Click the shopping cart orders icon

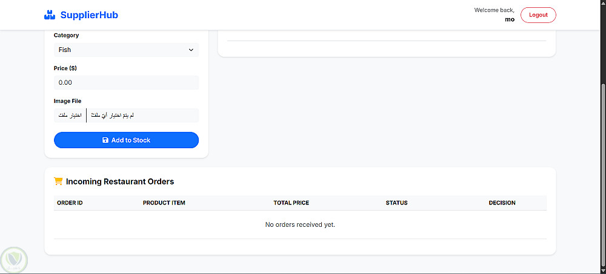tap(58, 181)
